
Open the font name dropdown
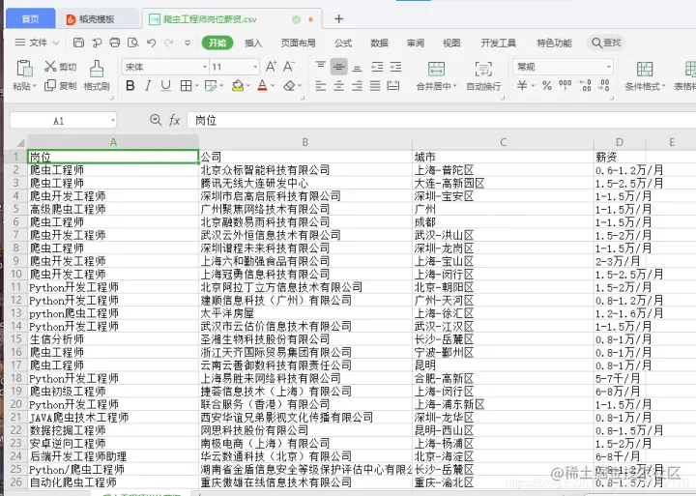205,67
